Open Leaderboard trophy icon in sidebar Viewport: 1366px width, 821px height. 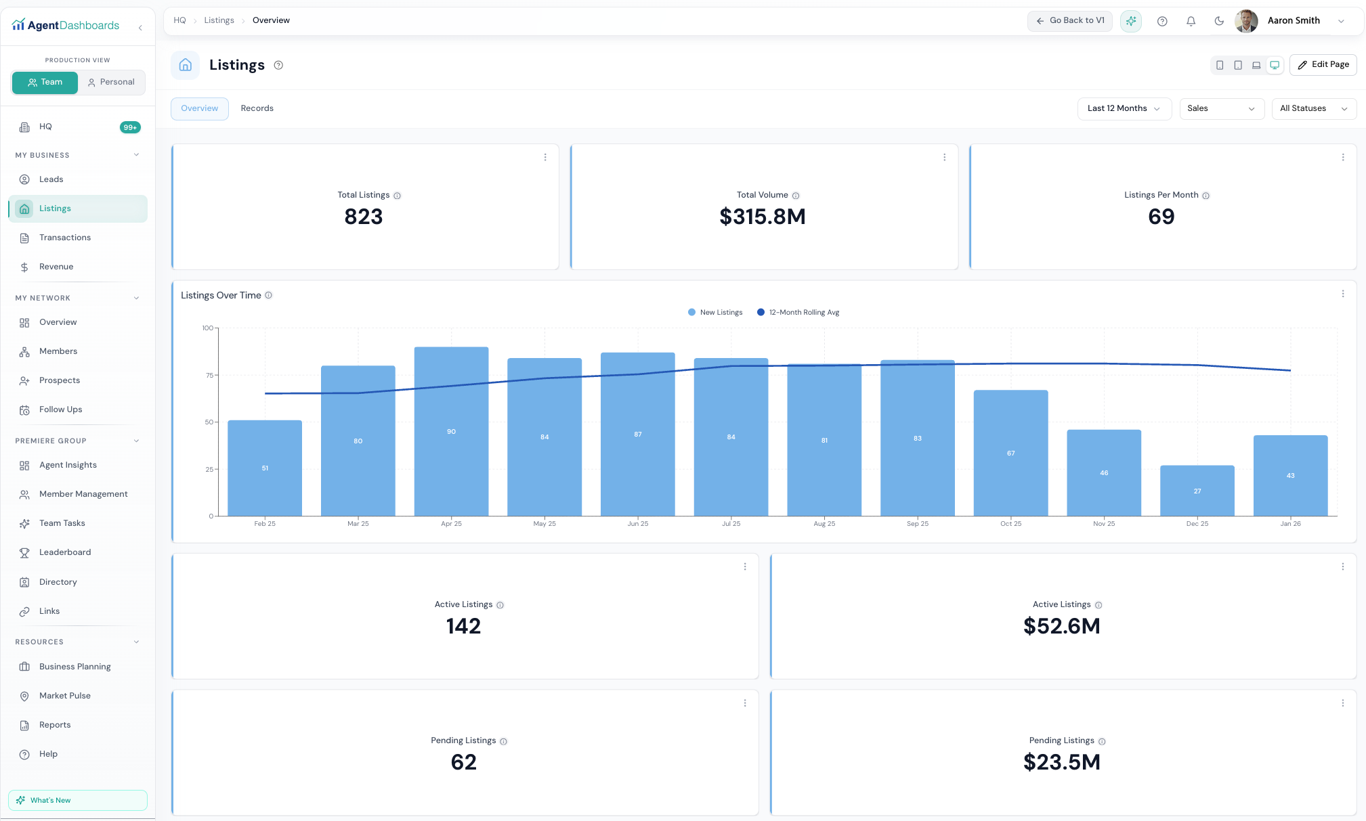tap(24, 552)
